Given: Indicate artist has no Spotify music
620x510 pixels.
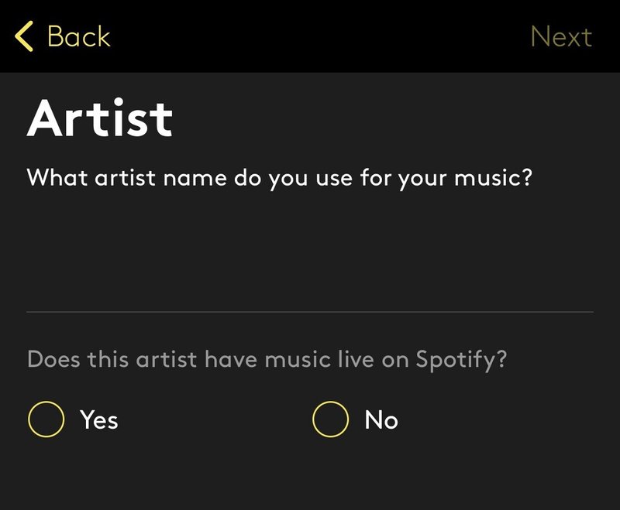Looking at the screenshot, I should tap(330, 419).
